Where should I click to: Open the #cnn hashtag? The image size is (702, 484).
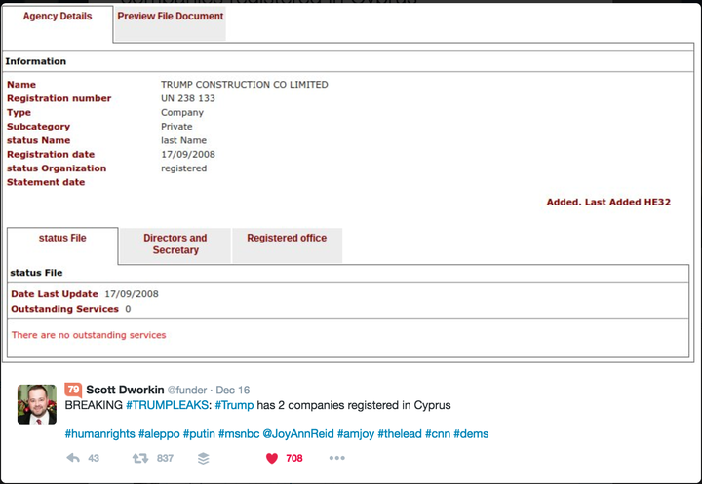coord(438,434)
